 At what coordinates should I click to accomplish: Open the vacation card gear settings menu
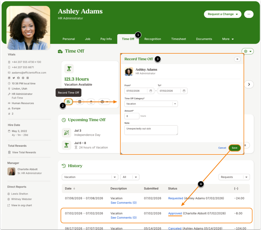coord(104,102)
